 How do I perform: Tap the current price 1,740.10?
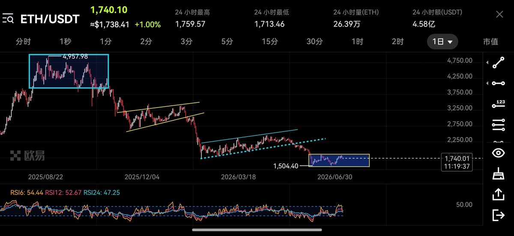pyautogui.click(x=109, y=10)
